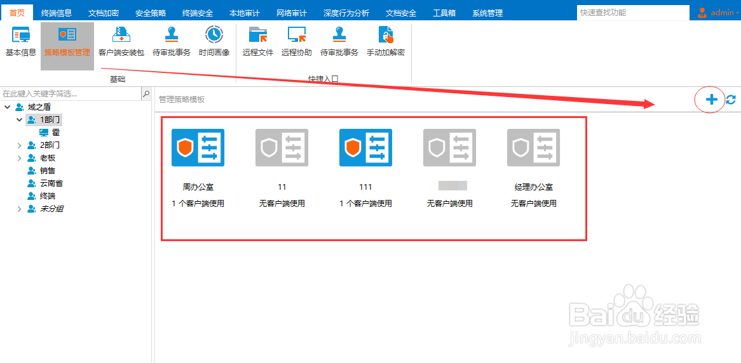
Task: Select 云南省 group
Action: [51, 183]
